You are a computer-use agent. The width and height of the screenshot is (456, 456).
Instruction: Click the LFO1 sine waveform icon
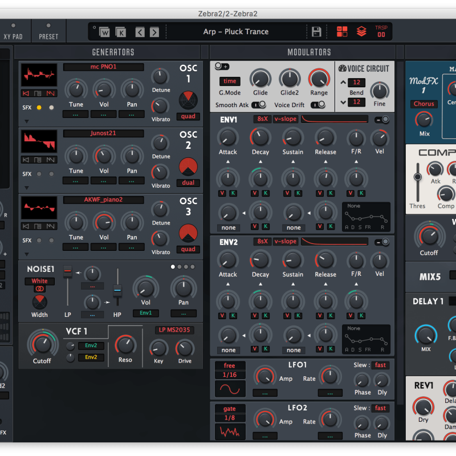pos(230,388)
